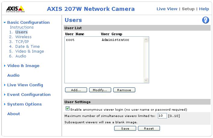The image size is (213, 138).
Task: Expand the Live View Config arrow
Action: [5, 85]
